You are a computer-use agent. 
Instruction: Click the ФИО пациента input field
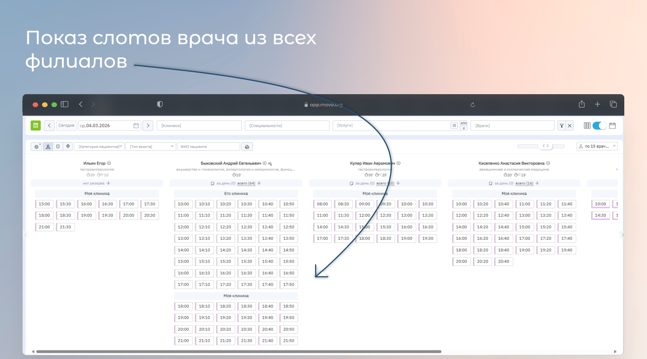pyautogui.click(x=208, y=146)
